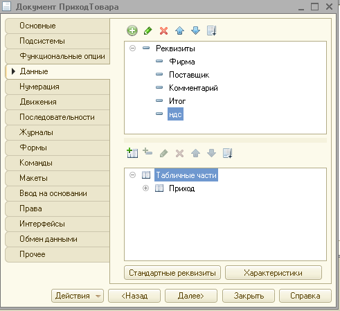Click the dash icon beside the Реквизиты root
340x311 pixels.
pyautogui.click(x=146, y=48)
